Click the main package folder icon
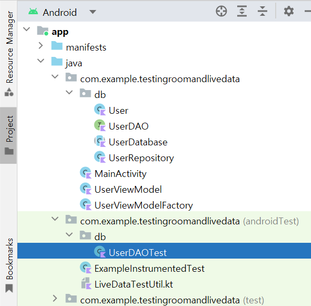311x306 pixels. (71, 77)
